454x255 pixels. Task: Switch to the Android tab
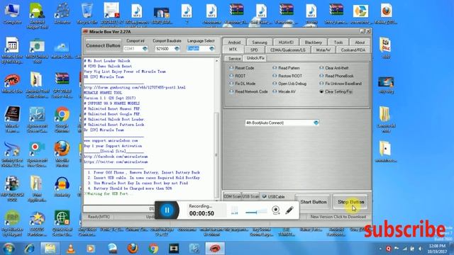point(234,42)
